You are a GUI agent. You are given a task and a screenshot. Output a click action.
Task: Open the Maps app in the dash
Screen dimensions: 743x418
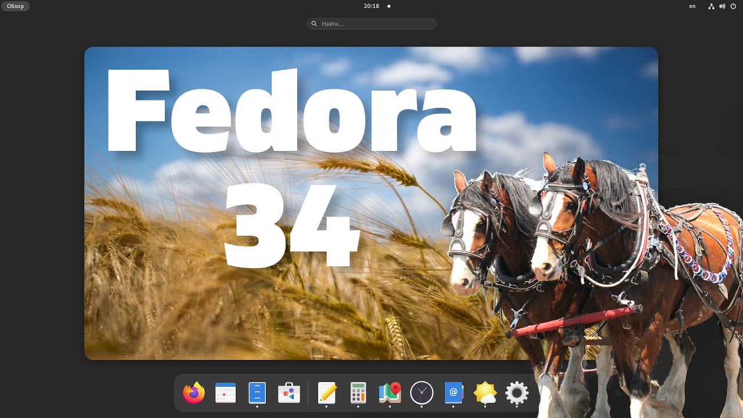[390, 393]
